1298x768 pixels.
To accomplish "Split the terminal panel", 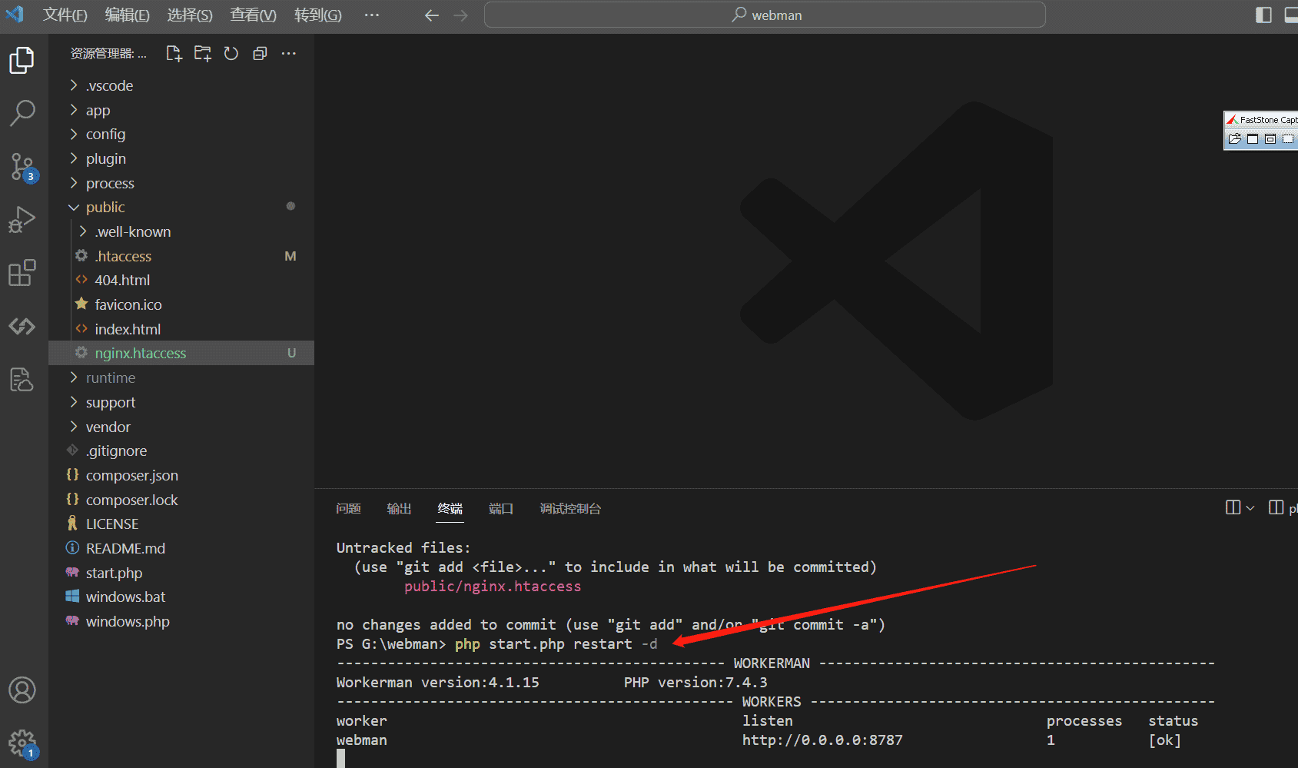I will [1233, 507].
